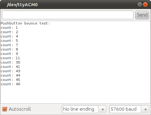This screenshot has width=151, height=115.
Task: Click the count: 41 output line
Action: pyautogui.click(x=10, y=67)
